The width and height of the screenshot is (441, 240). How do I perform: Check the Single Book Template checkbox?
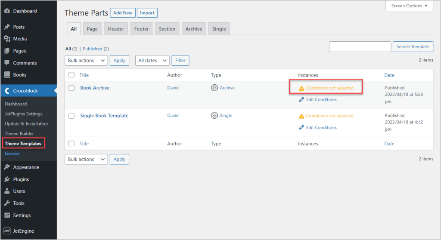coord(72,116)
